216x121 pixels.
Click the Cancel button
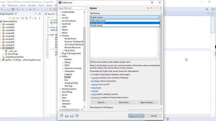coord(154,116)
